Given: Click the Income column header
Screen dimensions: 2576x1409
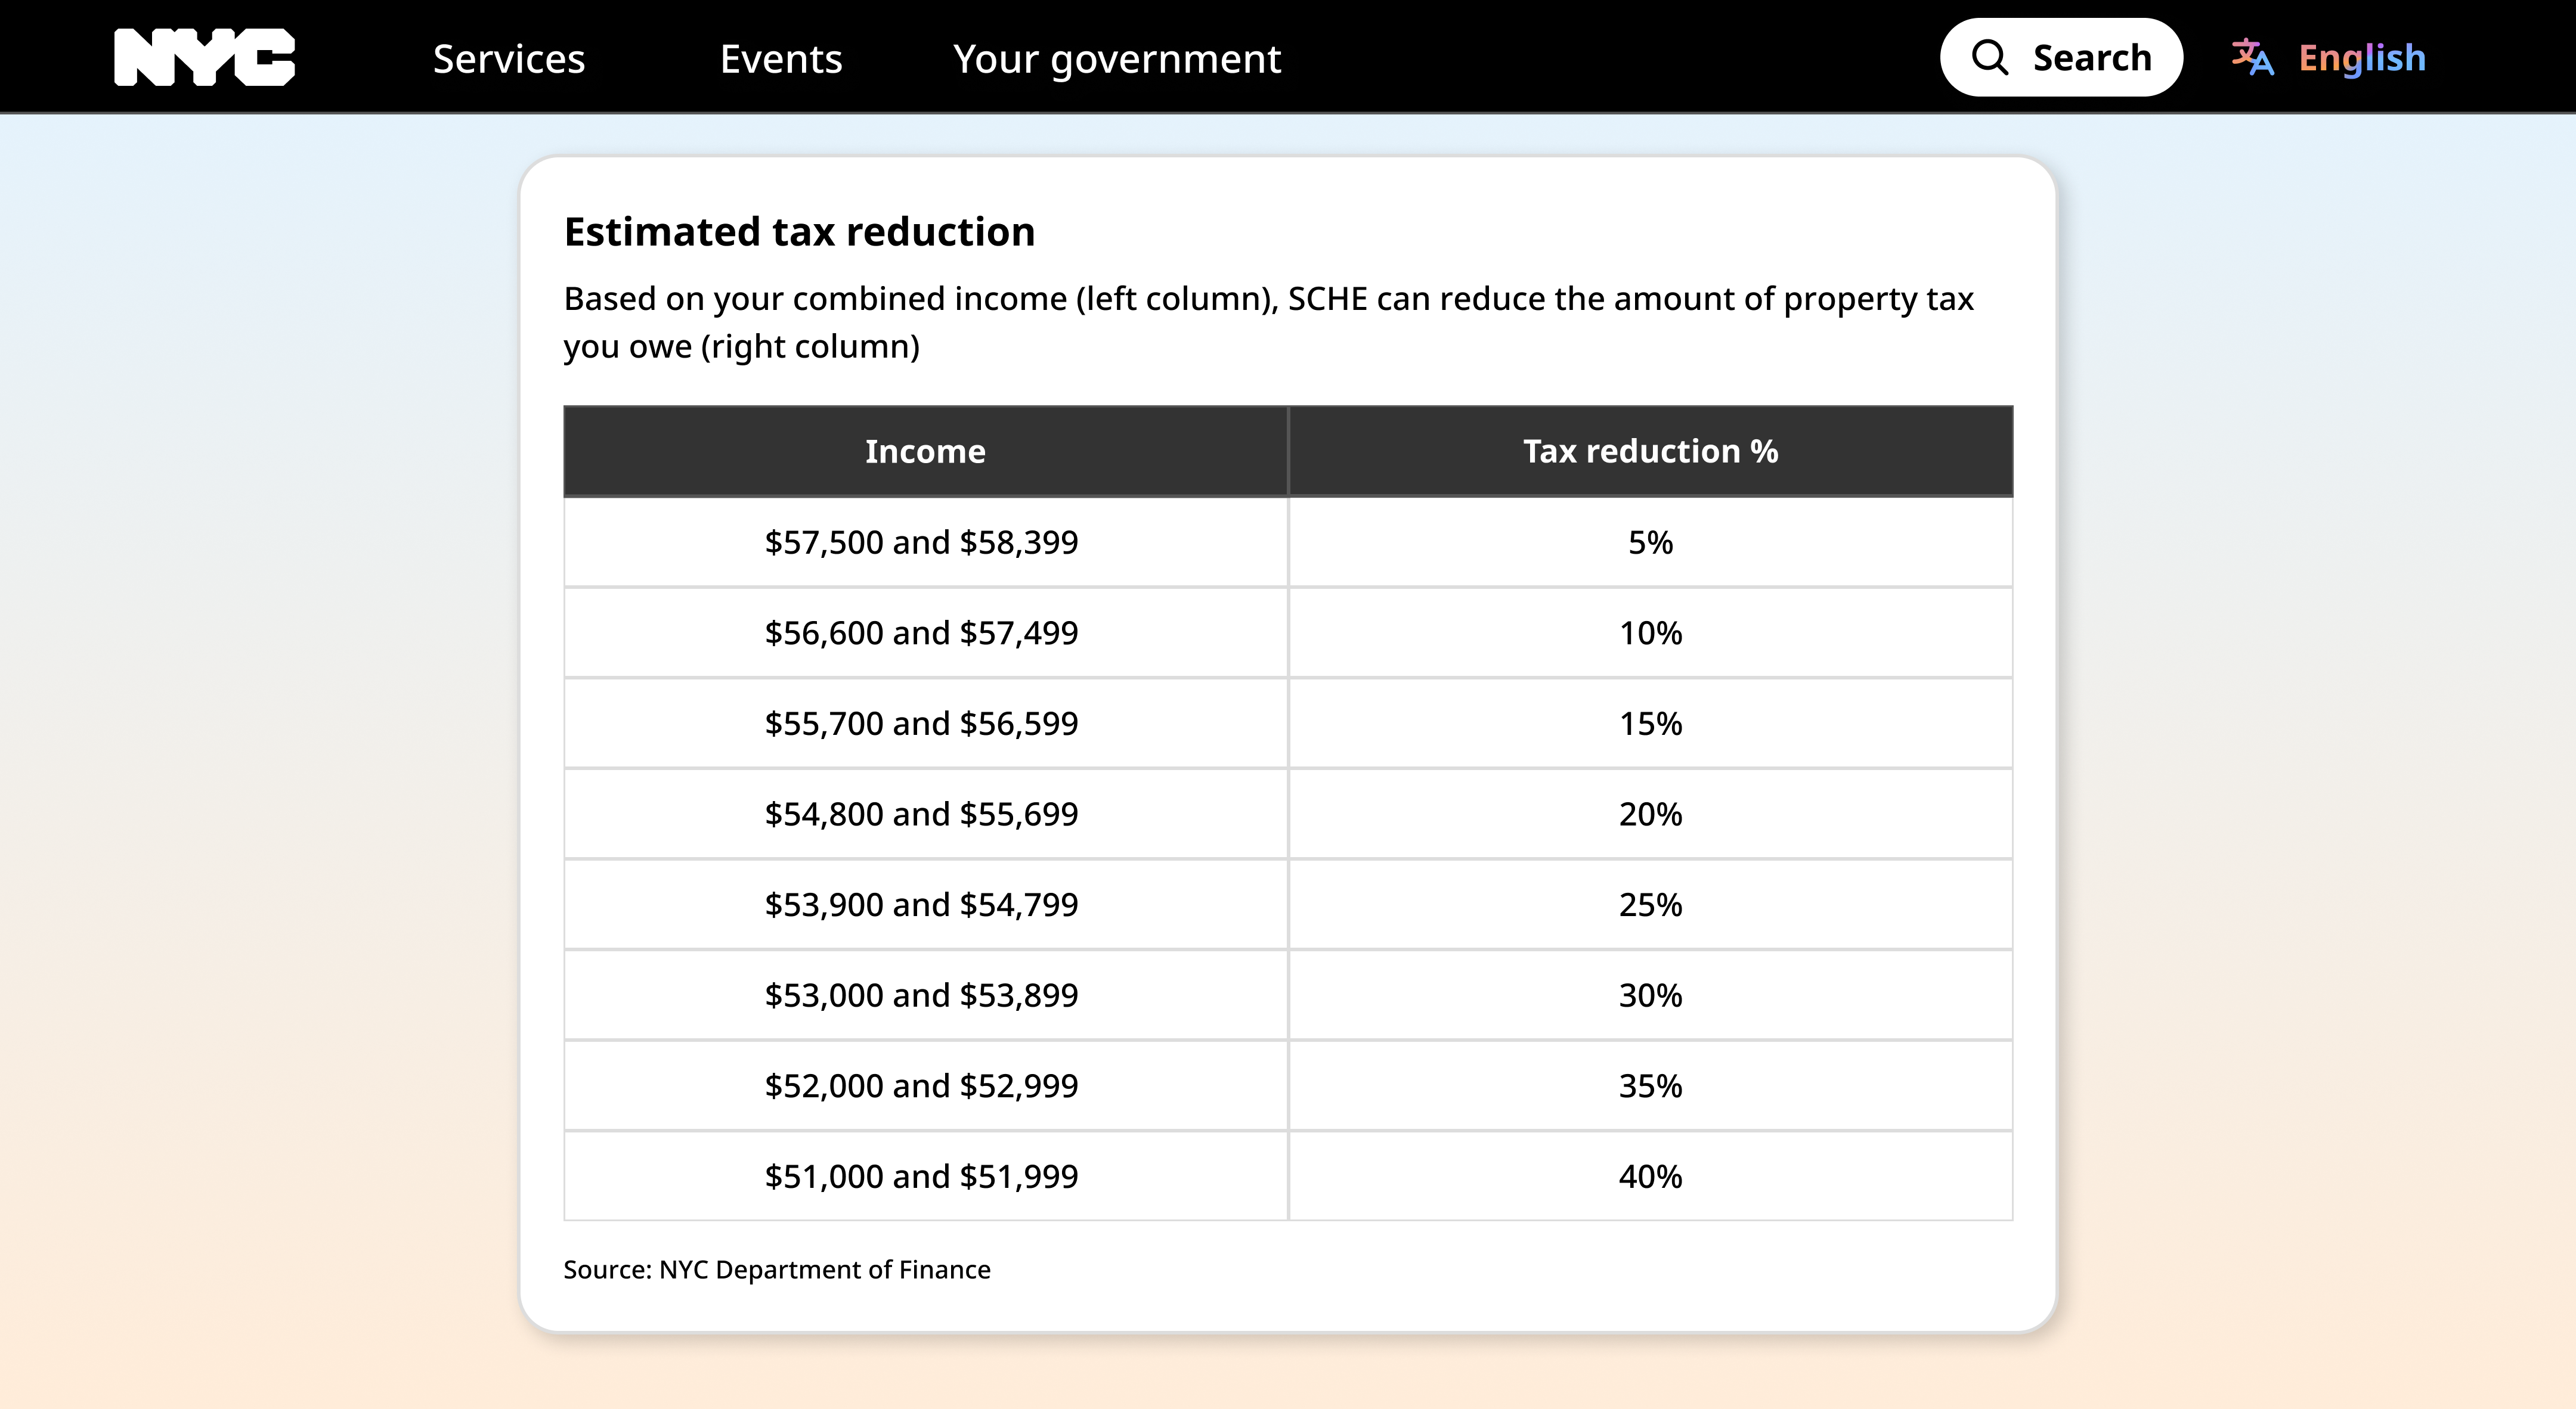Looking at the screenshot, I should point(925,451).
